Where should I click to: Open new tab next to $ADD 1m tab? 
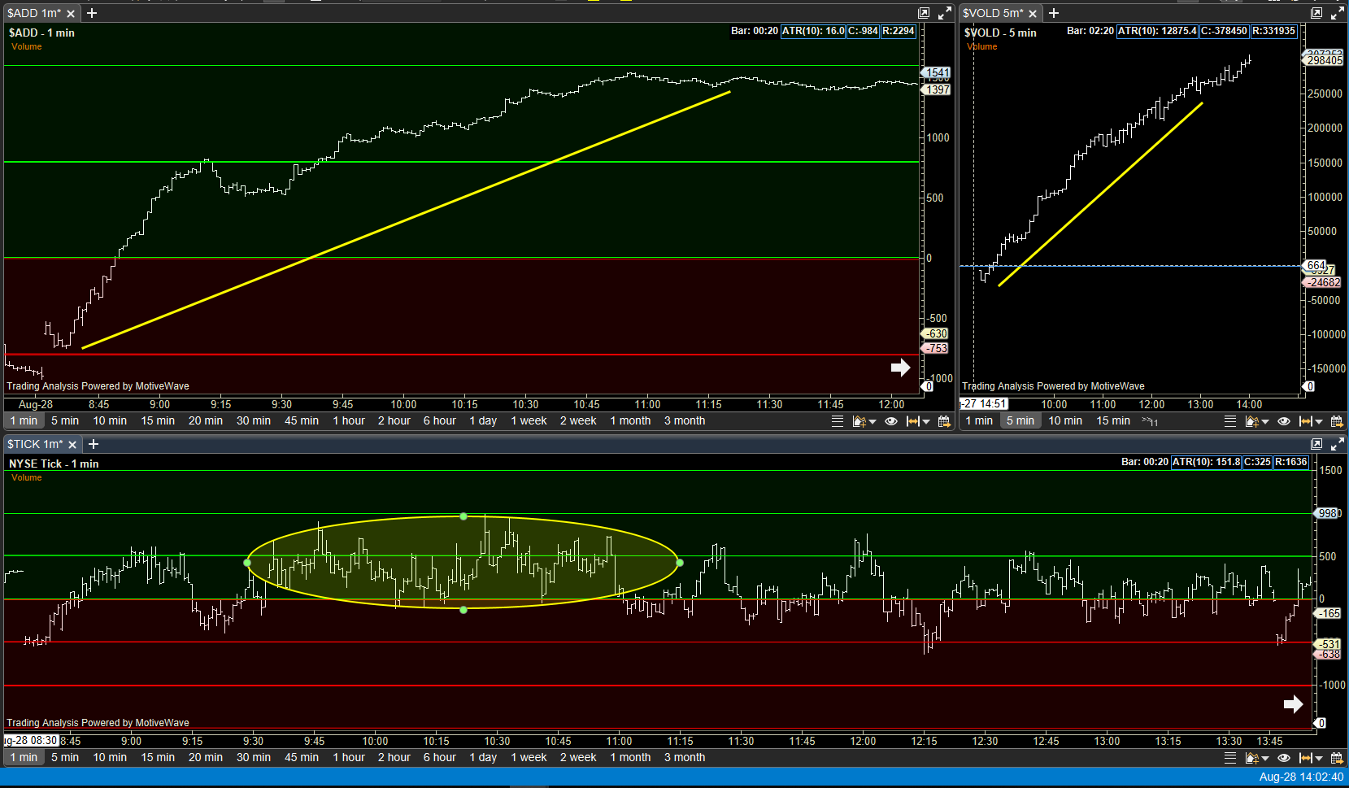pos(92,13)
